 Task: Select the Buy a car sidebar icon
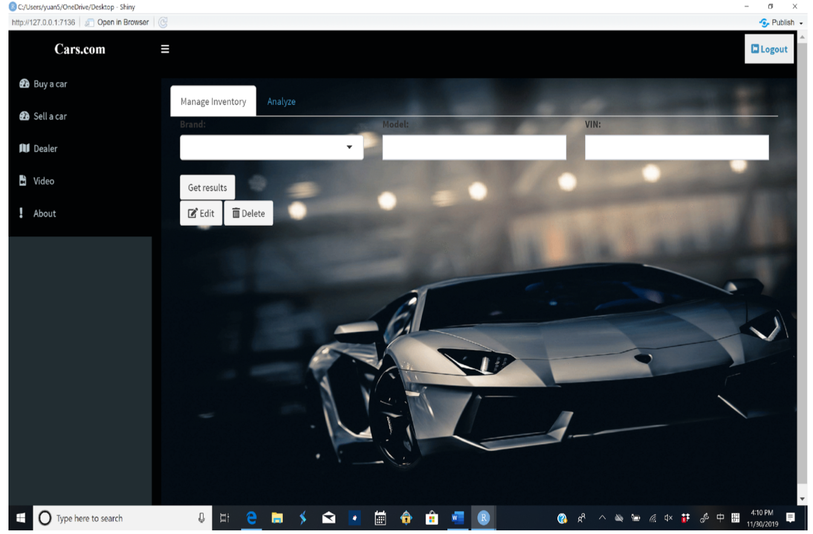click(x=24, y=84)
